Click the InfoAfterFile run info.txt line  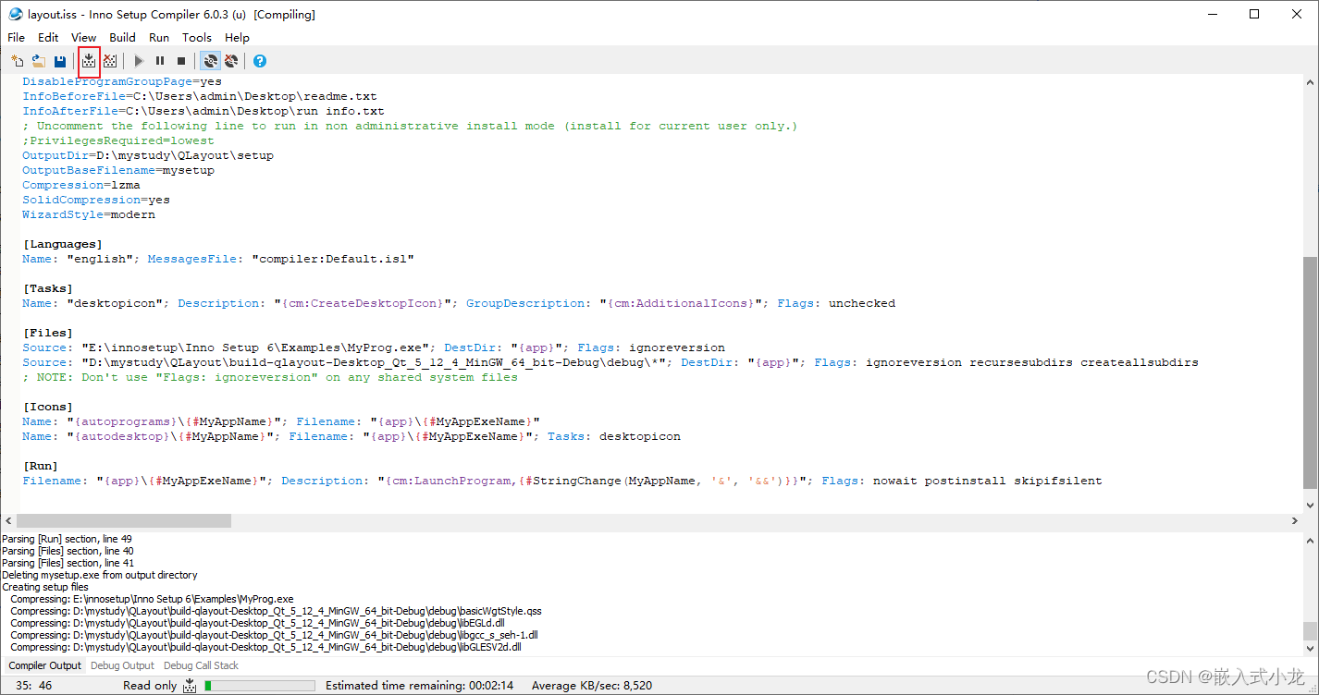[x=203, y=111]
